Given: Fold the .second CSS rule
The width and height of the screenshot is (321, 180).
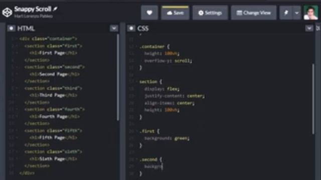Looking at the screenshot, I should pyautogui.click(x=136, y=159).
